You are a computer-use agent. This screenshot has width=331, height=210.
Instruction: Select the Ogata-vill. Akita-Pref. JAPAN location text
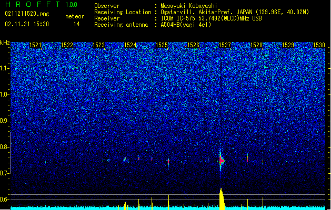(235, 12)
